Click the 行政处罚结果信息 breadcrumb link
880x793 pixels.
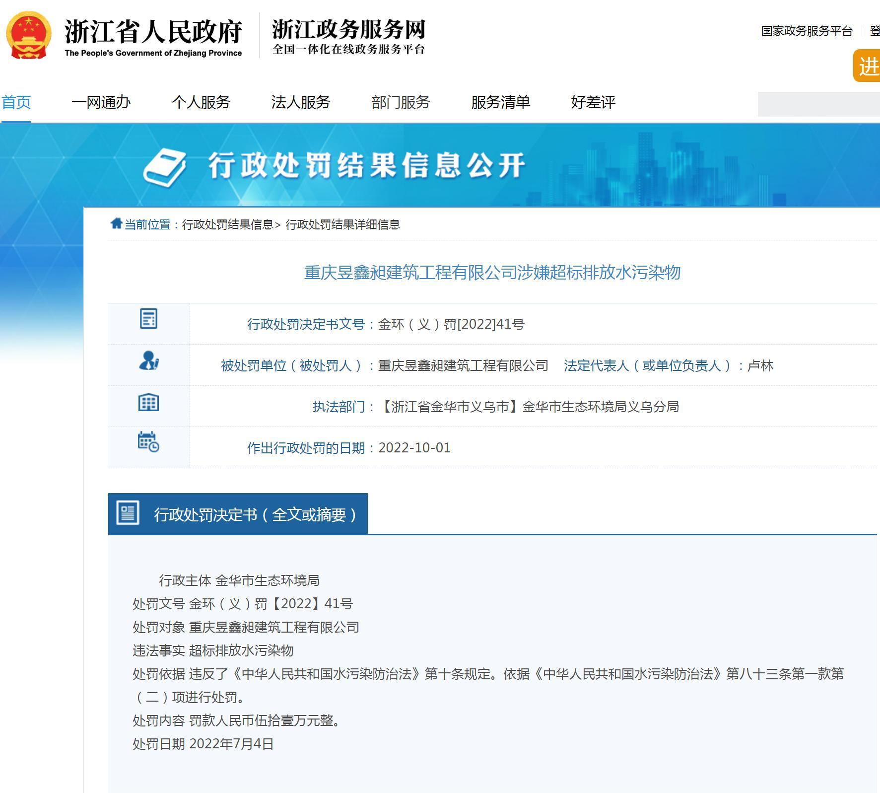click(x=227, y=224)
